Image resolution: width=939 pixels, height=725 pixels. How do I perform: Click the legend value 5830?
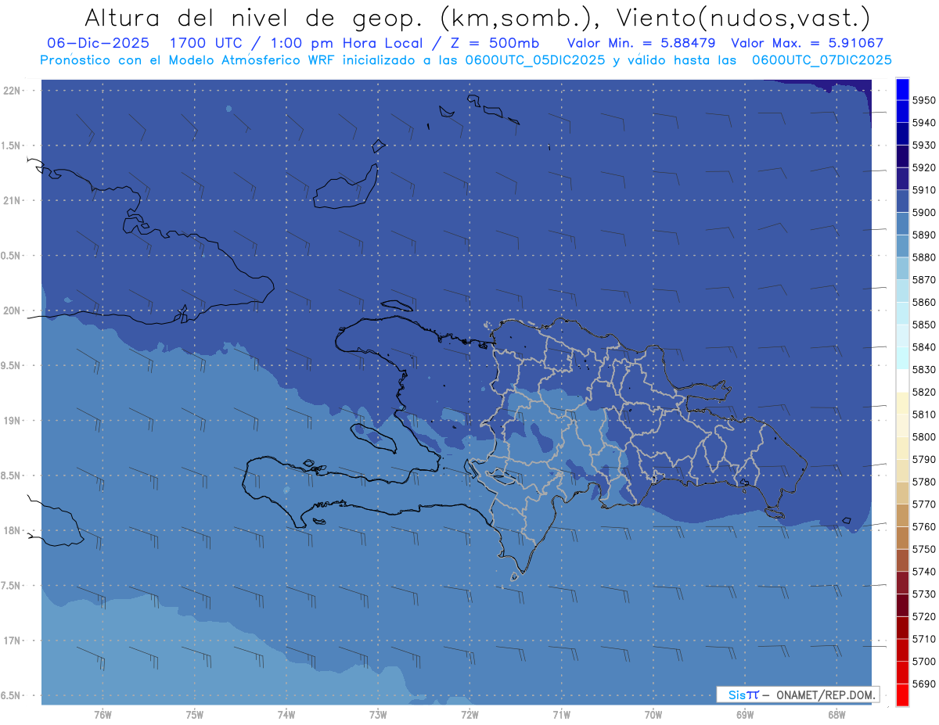[x=923, y=370]
